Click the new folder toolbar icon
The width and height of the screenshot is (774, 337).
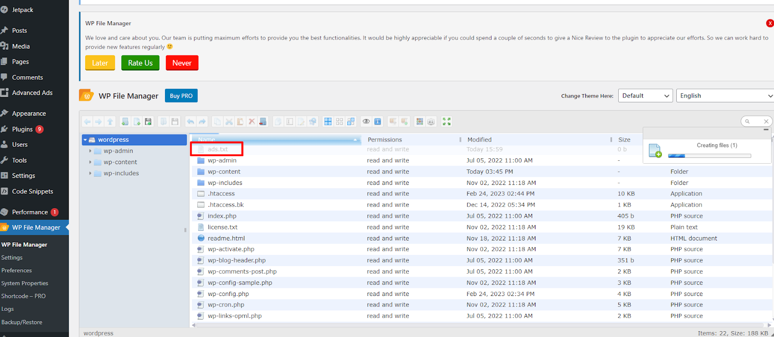[x=125, y=122]
